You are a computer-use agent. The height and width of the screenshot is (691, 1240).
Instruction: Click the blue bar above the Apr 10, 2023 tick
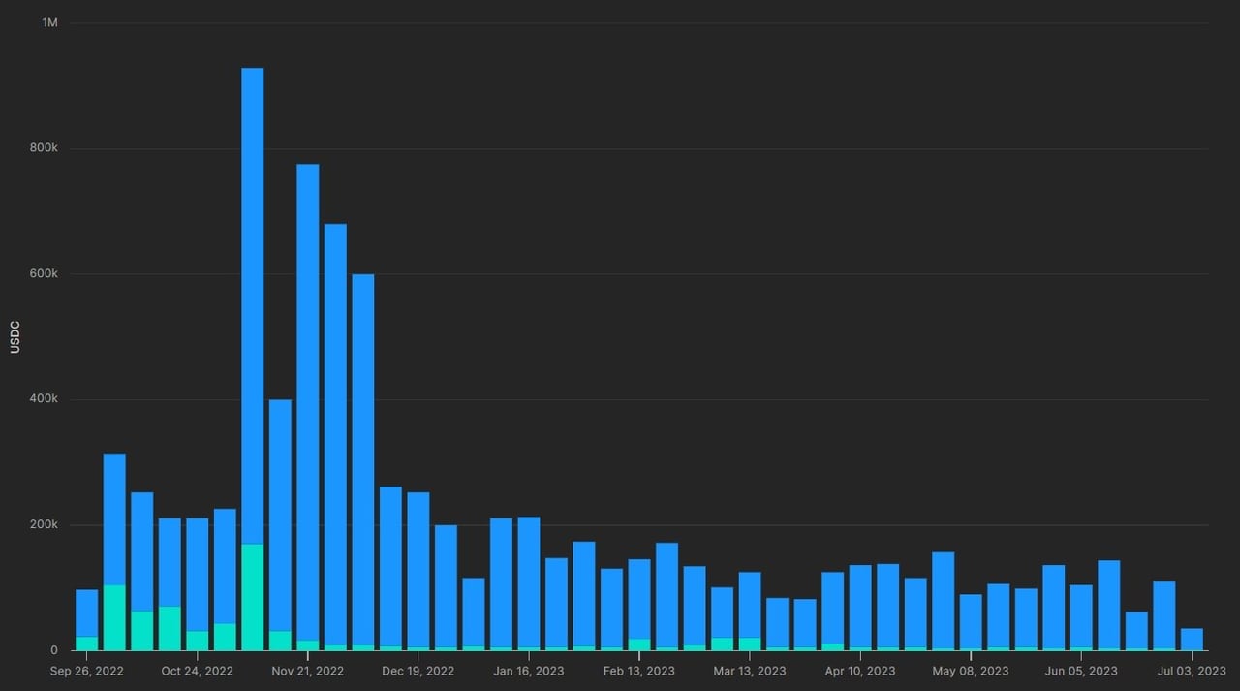(x=860, y=607)
